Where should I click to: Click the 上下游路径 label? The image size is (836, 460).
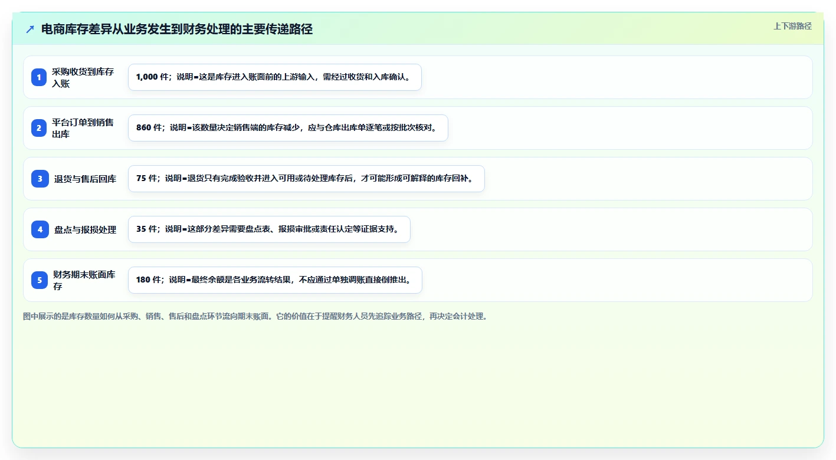pos(792,26)
